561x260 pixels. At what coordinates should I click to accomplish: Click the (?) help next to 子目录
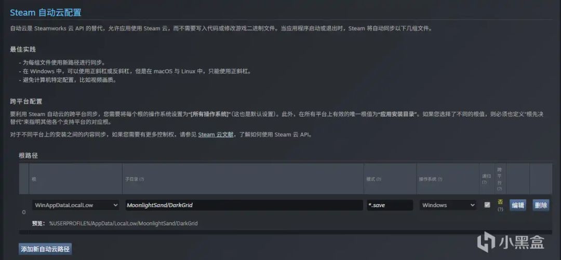coord(142,179)
